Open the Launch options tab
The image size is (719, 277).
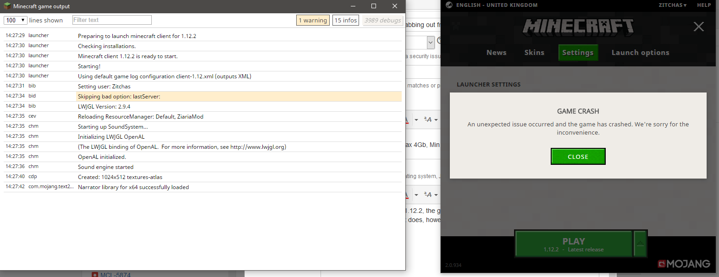point(640,53)
